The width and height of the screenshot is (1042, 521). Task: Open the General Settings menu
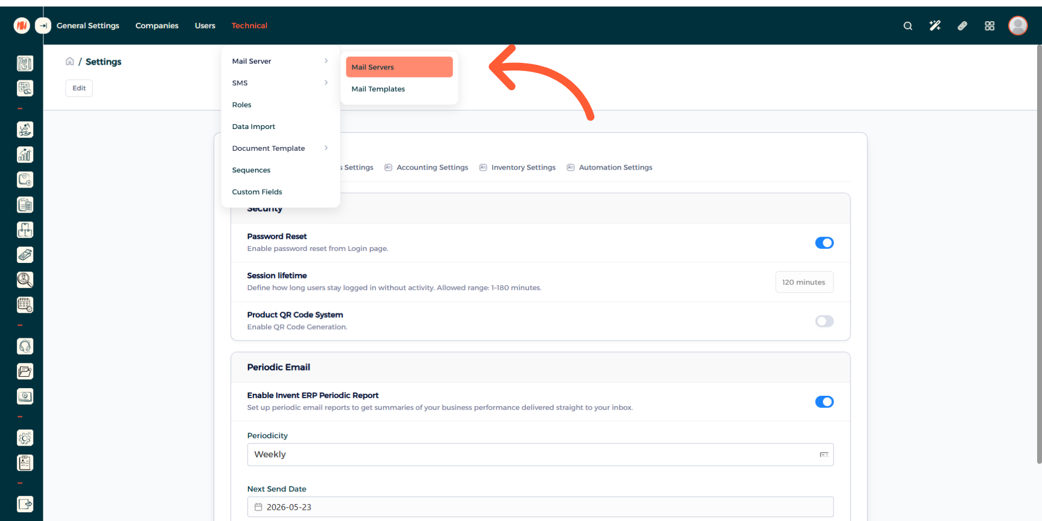pyautogui.click(x=88, y=25)
